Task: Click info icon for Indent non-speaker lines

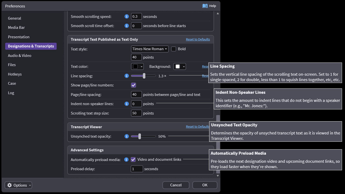Action: point(127,104)
